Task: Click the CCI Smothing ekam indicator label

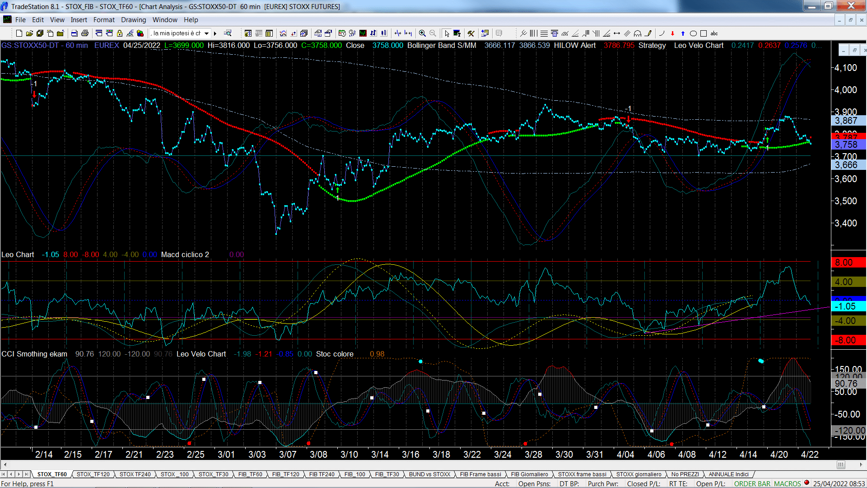Action: tap(34, 354)
